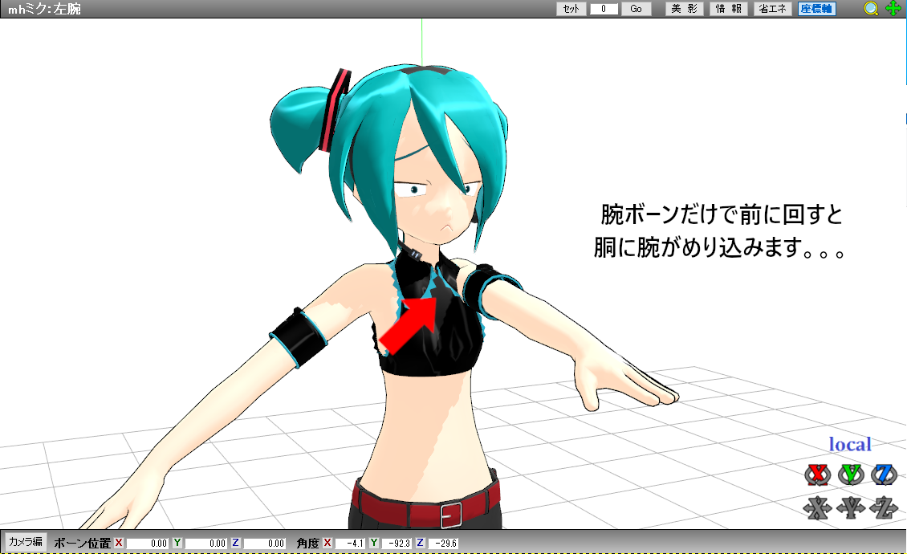Move bone along gray Z axis icon

point(884,507)
